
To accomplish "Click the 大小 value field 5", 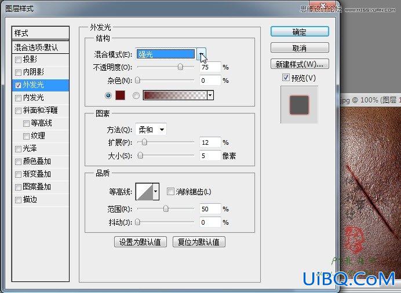I will (210, 156).
